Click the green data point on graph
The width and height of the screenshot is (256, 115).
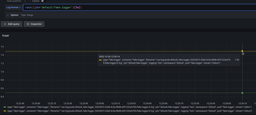pos(242,93)
